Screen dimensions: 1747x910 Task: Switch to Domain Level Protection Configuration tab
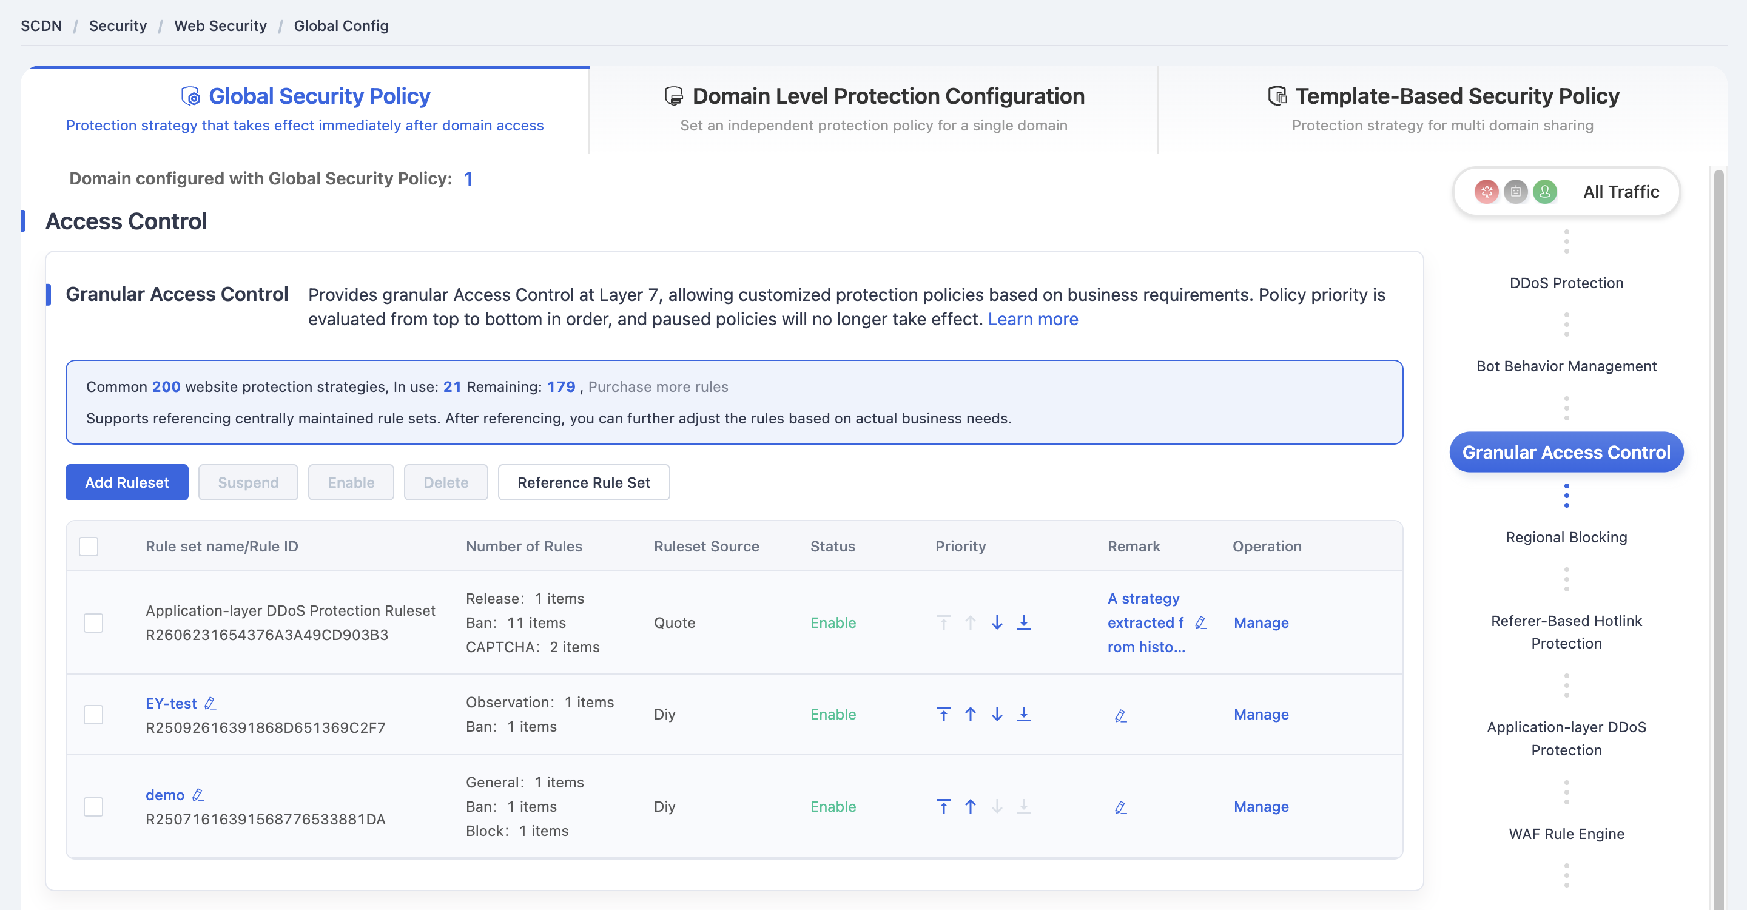coord(873,109)
